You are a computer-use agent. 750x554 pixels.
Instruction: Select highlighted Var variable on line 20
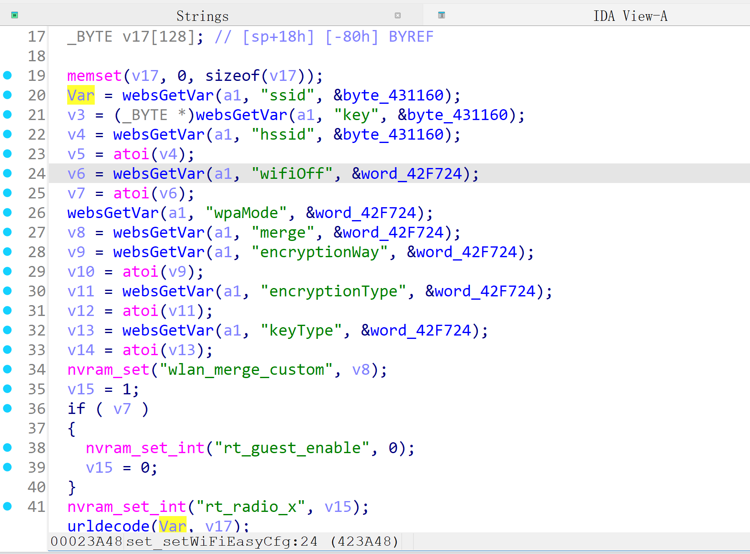(81, 95)
